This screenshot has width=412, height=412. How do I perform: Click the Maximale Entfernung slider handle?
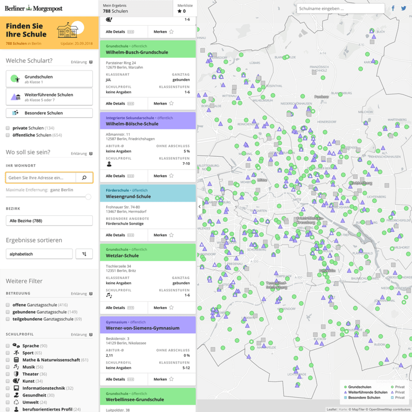(88, 197)
